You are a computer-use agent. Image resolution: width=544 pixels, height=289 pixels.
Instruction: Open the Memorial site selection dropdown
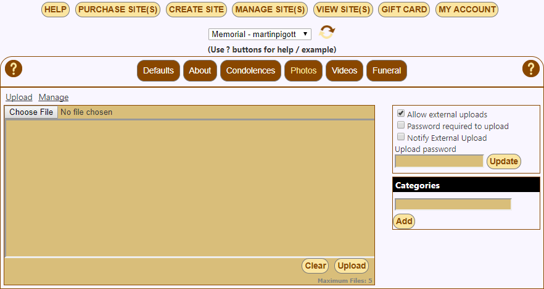click(x=260, y=34)
